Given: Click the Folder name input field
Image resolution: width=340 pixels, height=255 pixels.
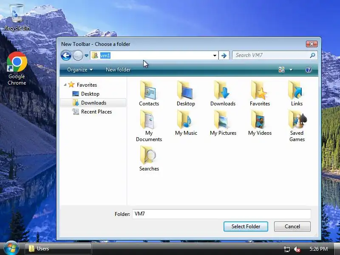Looking at the screenshot, I should [x=221, y=214].
